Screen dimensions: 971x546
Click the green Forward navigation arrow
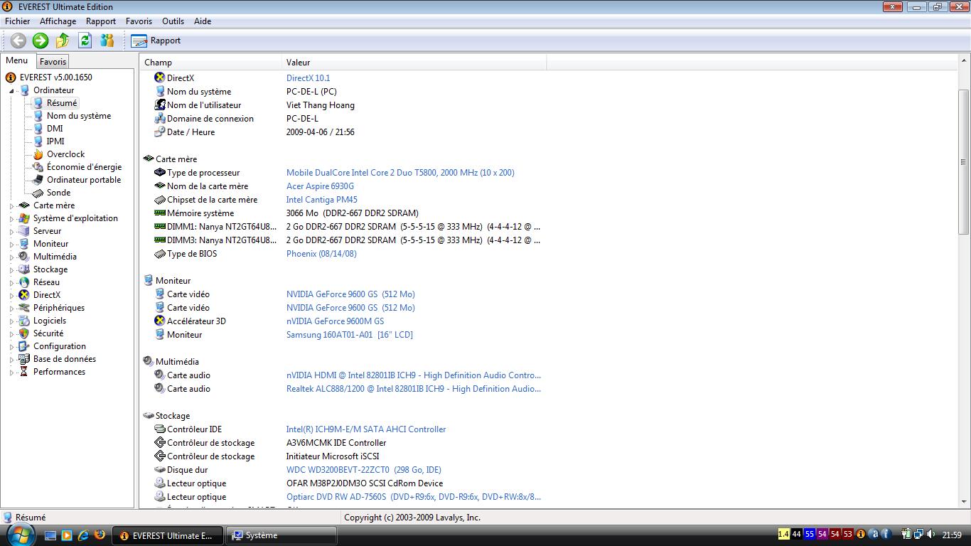tap(41, 41)
